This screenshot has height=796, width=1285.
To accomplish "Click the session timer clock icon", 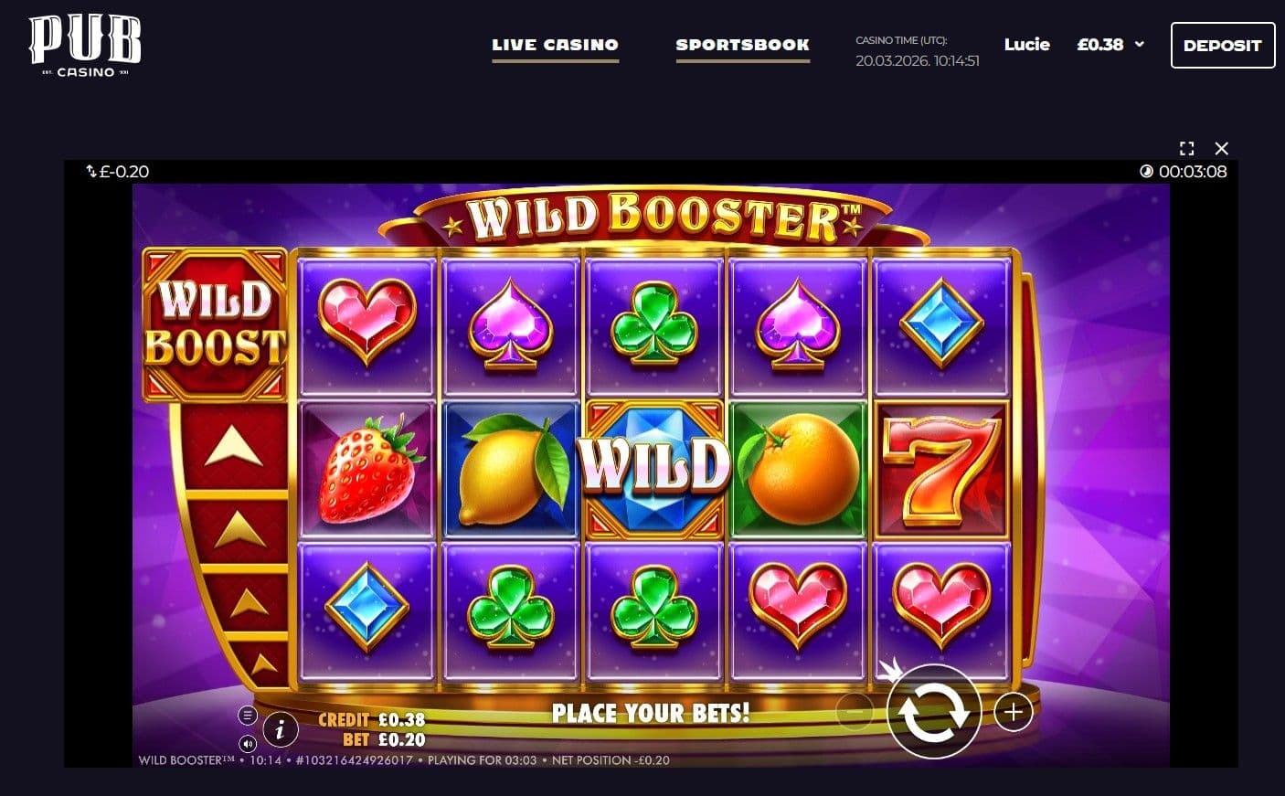I will click(1146, 171).
